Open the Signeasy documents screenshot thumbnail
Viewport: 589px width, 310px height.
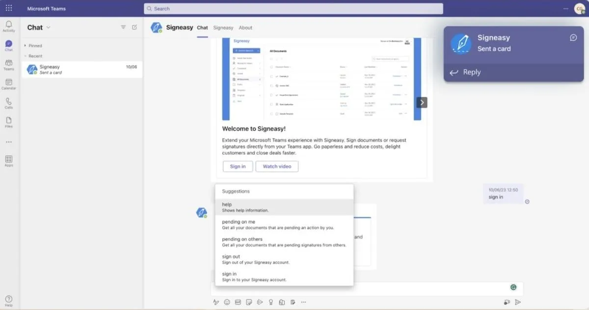point(321,79)
